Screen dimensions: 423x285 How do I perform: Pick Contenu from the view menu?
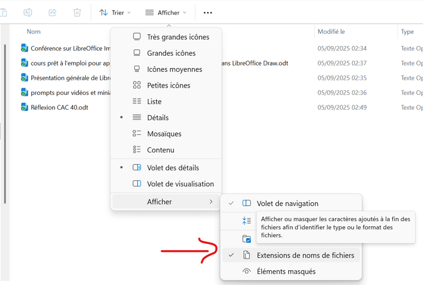coord(161,150)
